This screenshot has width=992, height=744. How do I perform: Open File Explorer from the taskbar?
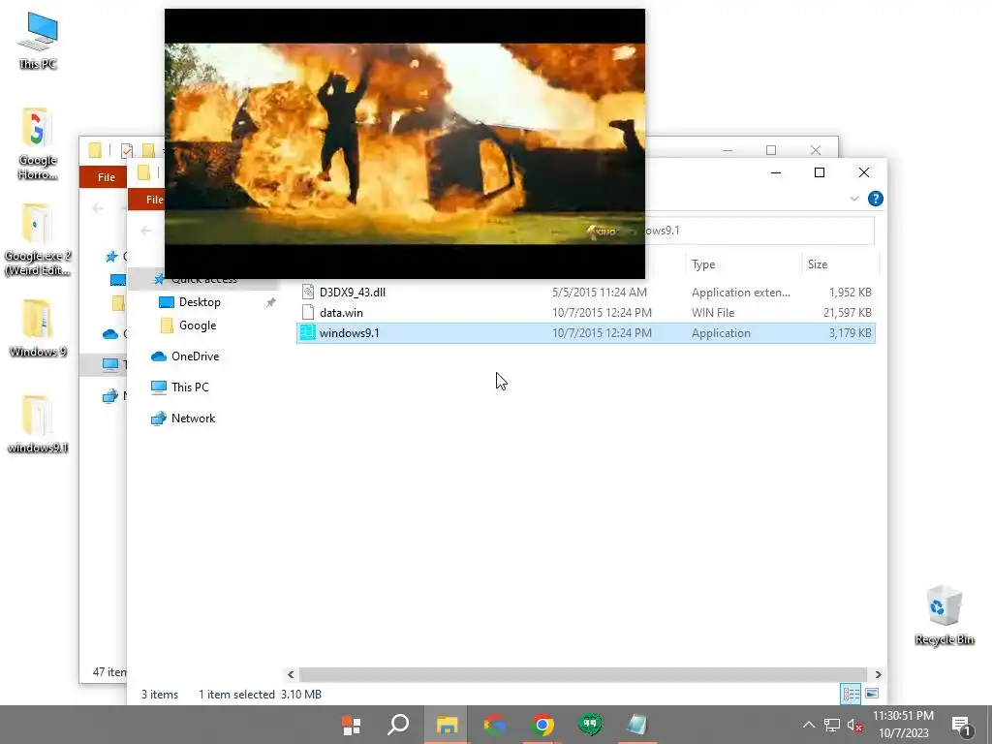(x=447, y=725)
